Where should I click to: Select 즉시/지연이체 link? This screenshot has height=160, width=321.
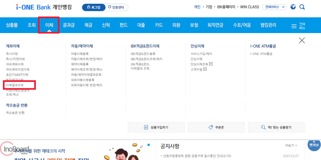15,59
